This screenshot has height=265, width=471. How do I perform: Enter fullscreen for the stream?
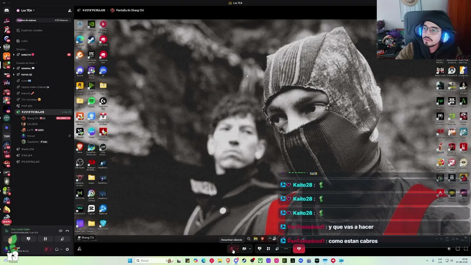point(466,249)
